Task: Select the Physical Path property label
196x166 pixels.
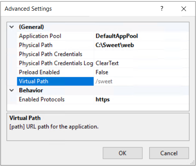Action: (x=36, y=45)
